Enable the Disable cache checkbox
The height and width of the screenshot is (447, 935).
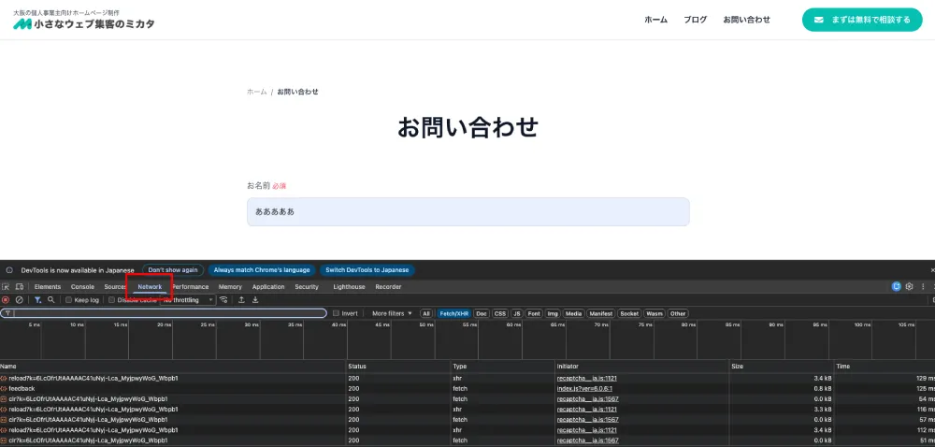click(x=111, y=300)
